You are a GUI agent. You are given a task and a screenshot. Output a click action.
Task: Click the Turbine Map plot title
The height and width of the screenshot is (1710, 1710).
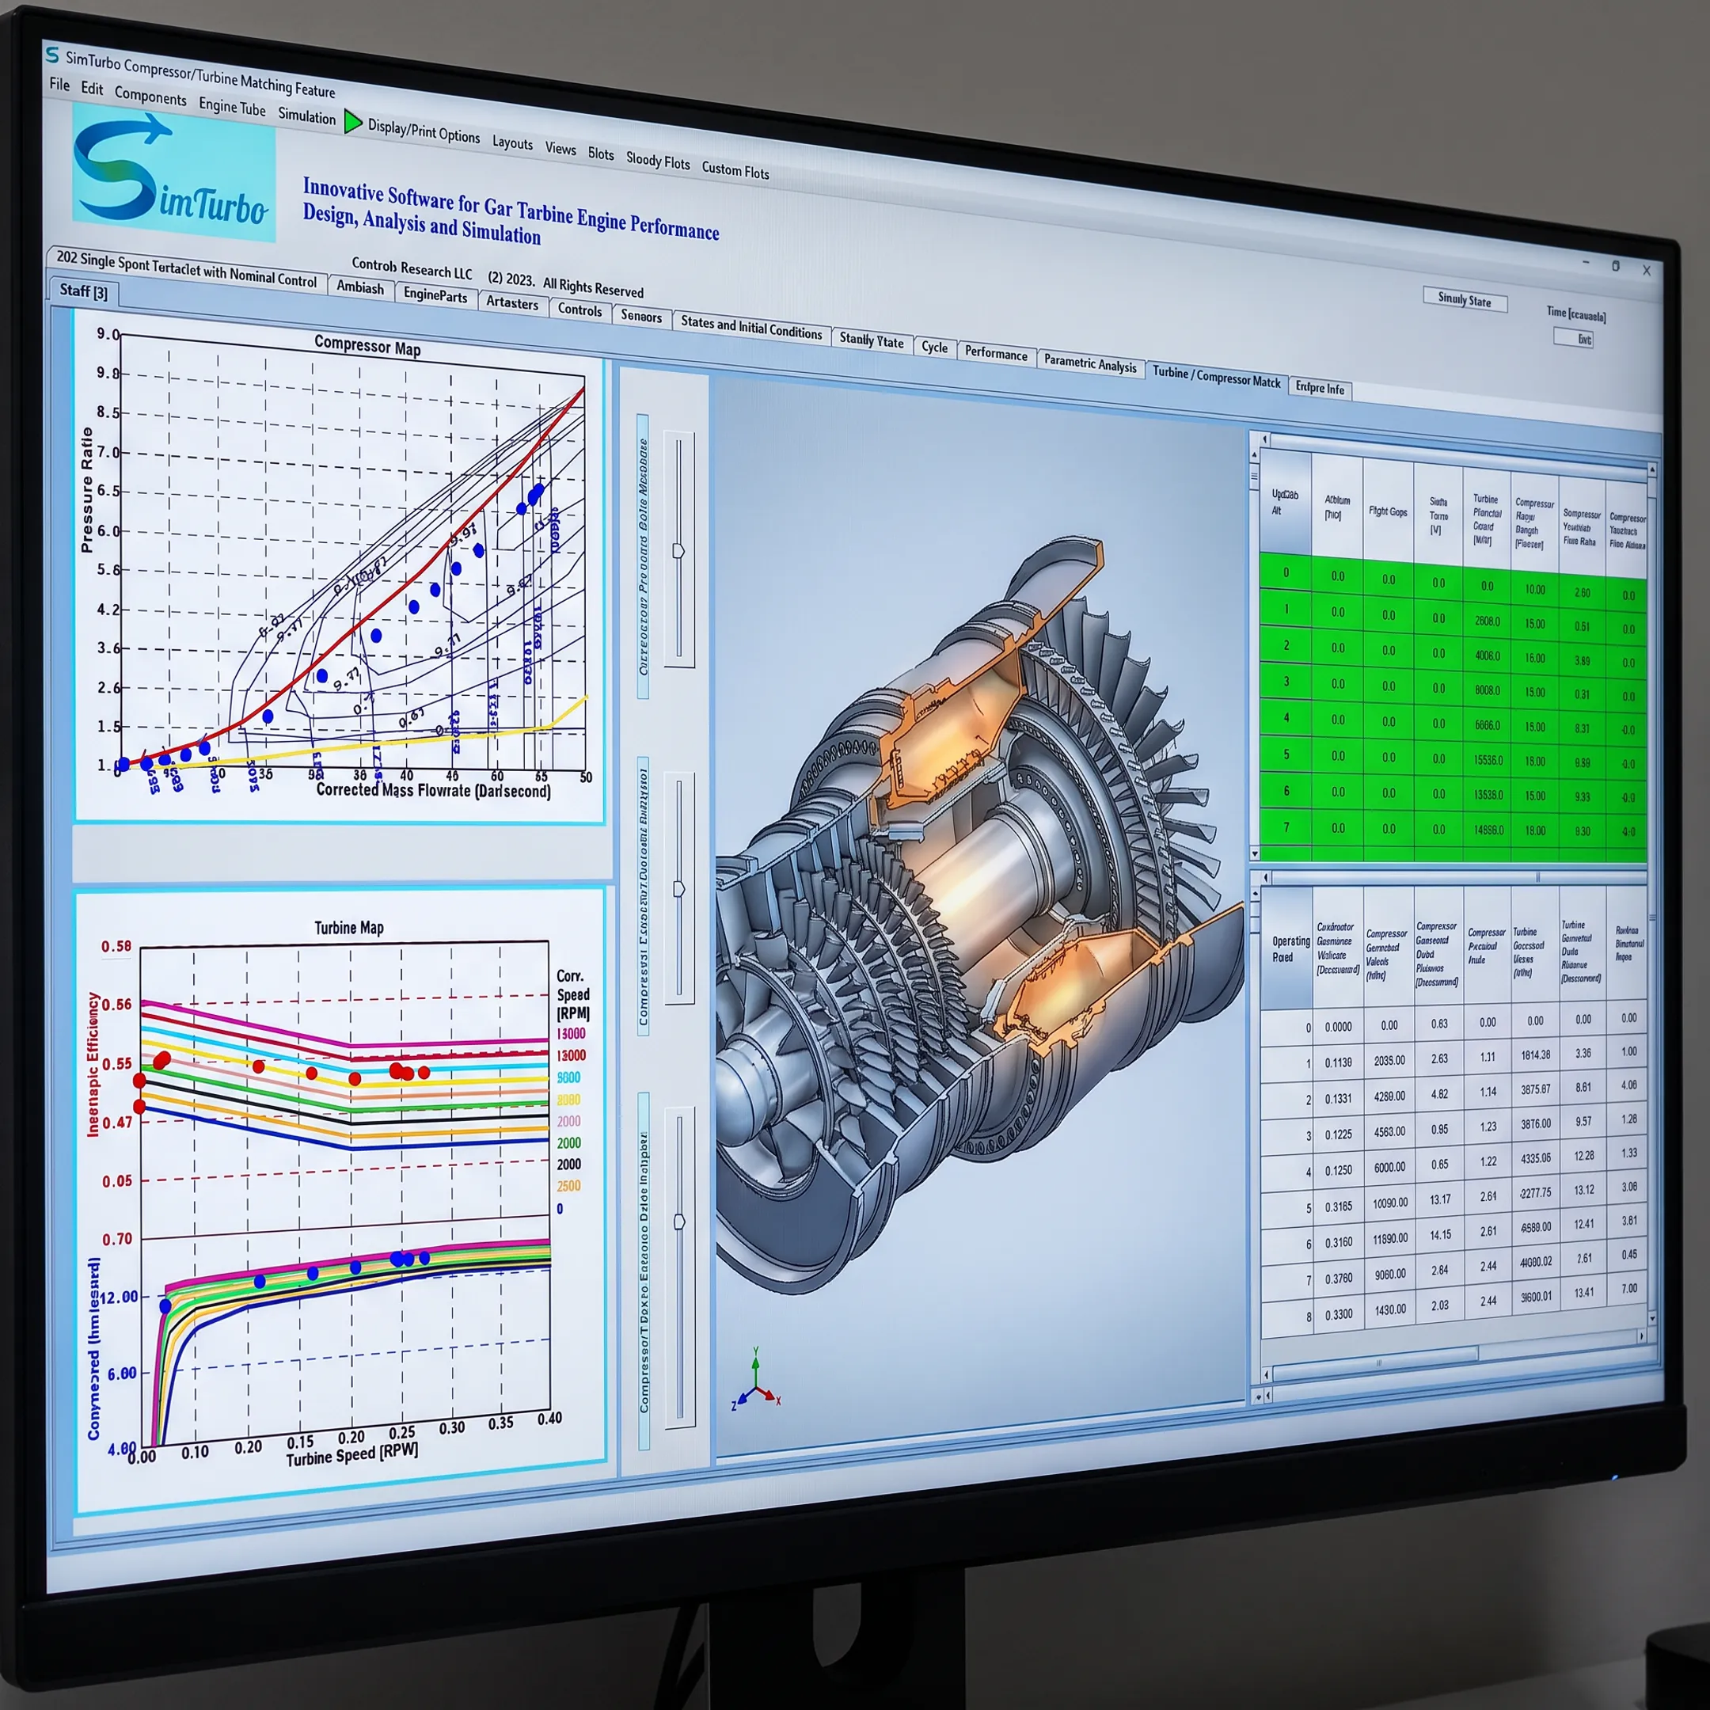348,928
